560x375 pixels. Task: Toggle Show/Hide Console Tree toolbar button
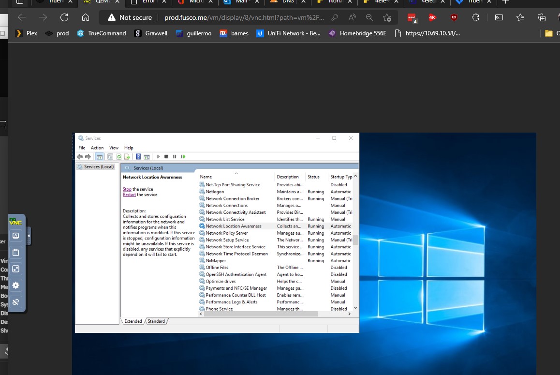point(99,157)
